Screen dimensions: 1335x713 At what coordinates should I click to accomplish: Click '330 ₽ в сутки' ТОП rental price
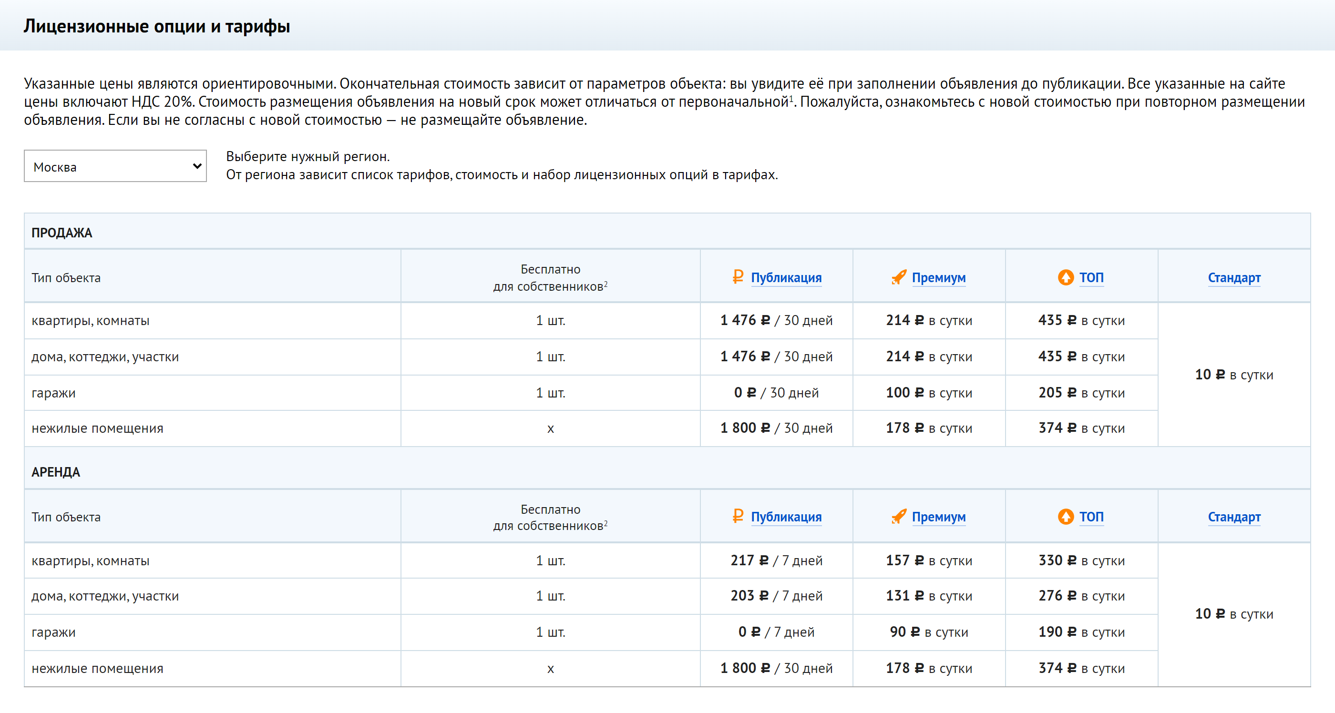click(1081, 560)
